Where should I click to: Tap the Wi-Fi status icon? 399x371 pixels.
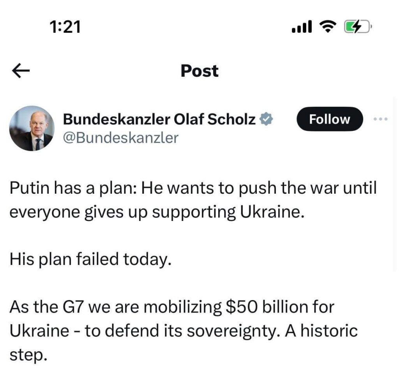(327, 27)
